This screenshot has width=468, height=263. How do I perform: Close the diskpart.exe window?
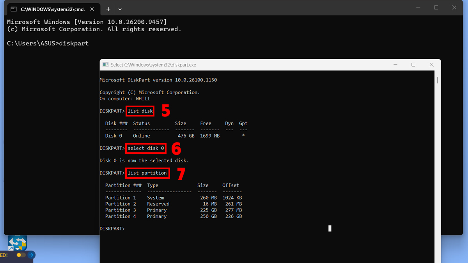(432, 65)
